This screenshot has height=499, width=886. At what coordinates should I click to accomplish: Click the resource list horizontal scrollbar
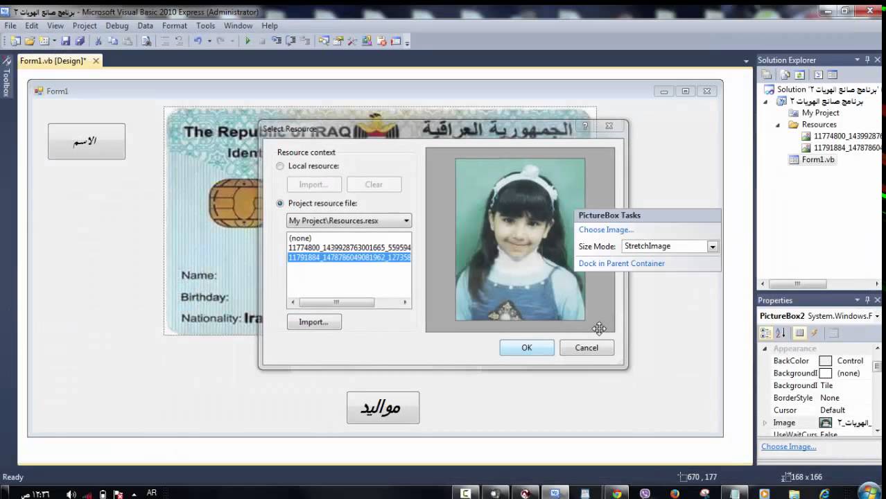(x=349, y=302)
